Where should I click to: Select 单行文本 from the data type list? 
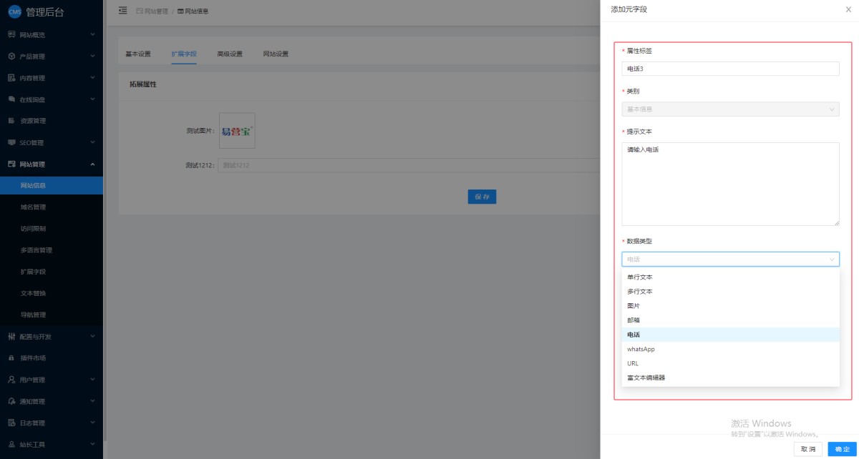tap(640, 277)
